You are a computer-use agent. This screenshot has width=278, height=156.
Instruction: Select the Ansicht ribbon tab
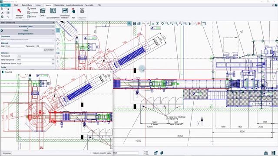(48, 5)
